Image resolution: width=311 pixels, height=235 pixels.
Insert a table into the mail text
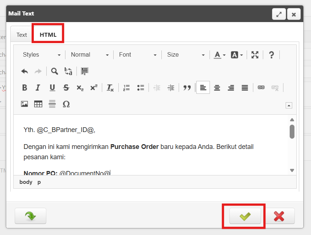tap(38, 104)
